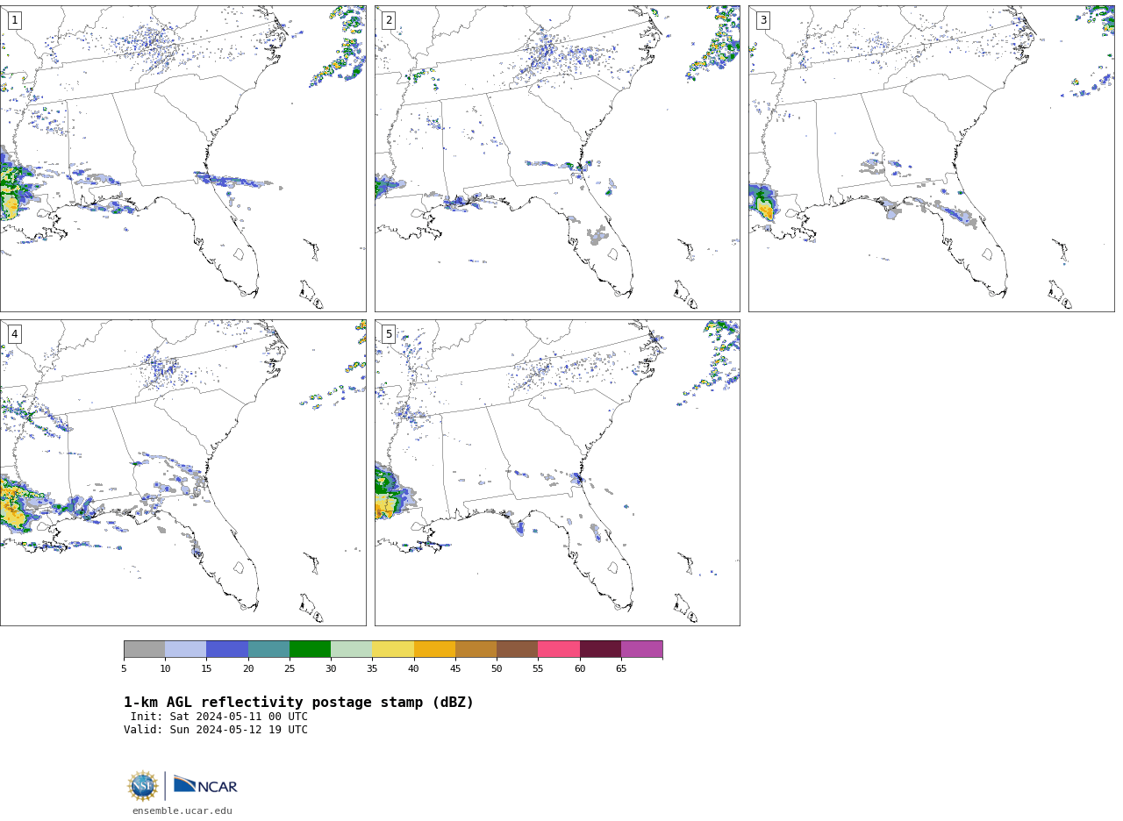Click the member number 3 label box

tap(762, 20)
